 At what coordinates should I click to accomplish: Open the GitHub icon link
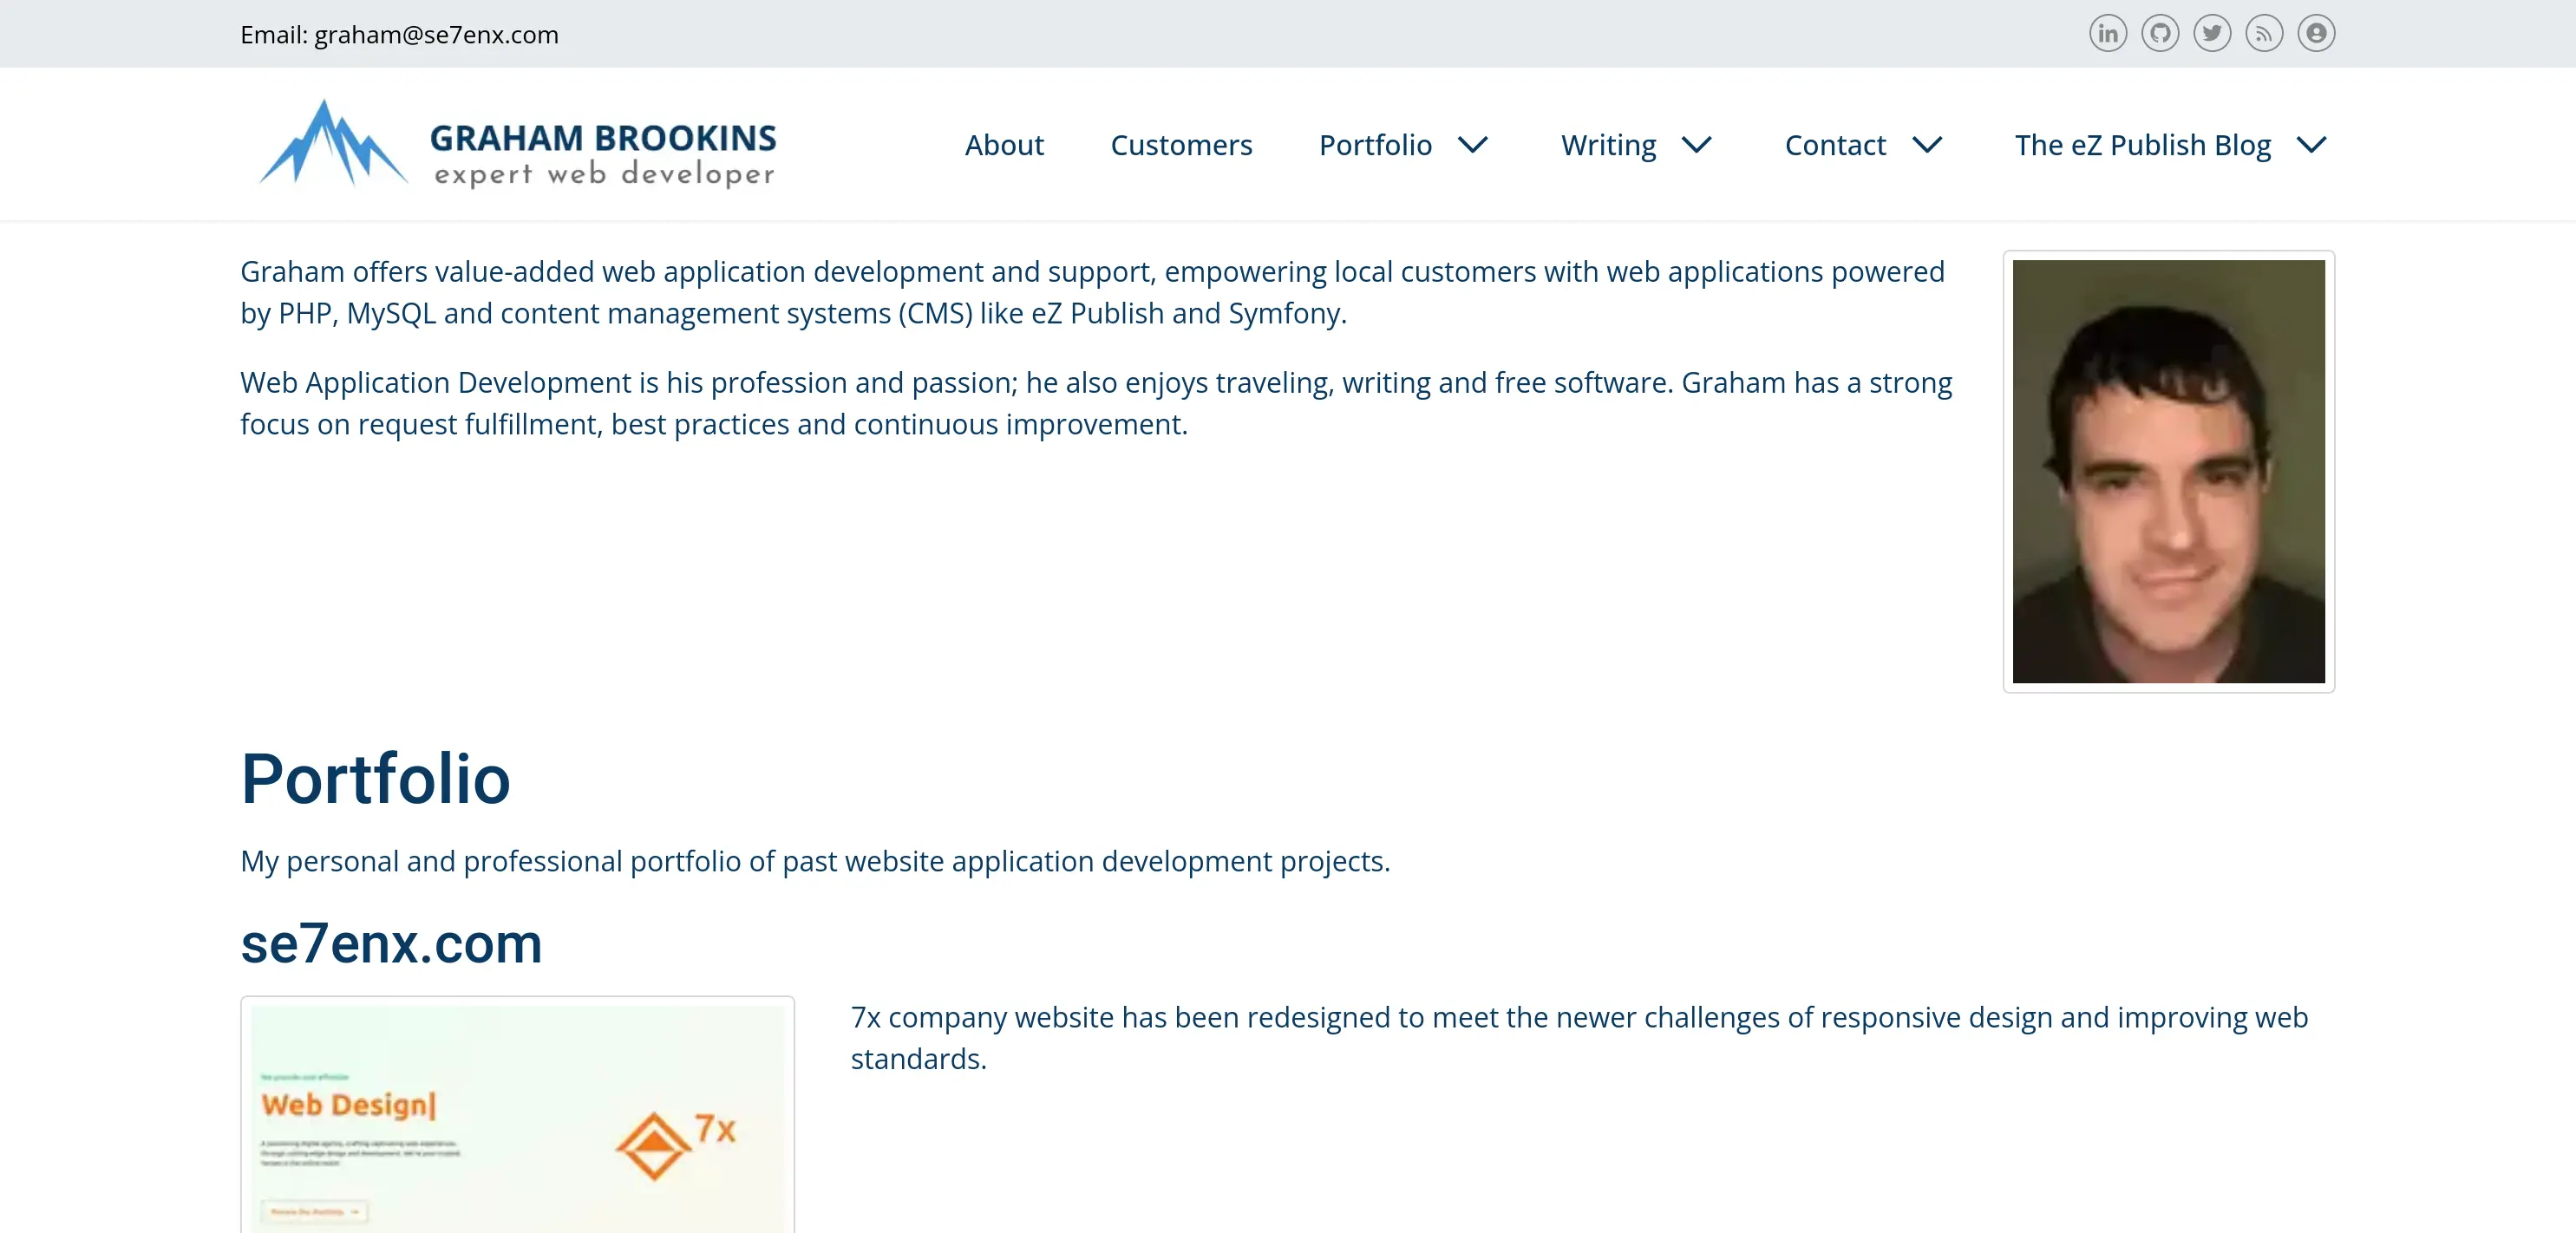2160,34
